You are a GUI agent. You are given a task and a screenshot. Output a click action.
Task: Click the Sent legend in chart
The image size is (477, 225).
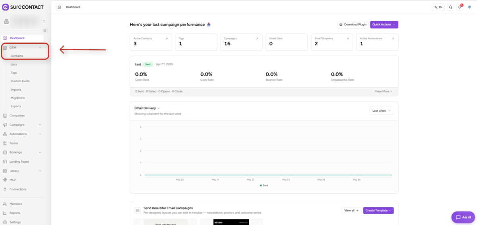[264, 185]
